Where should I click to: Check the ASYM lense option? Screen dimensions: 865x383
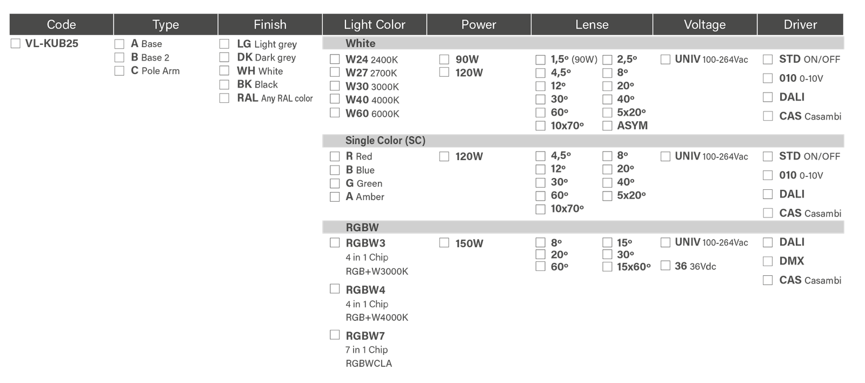(x=607, y=126)
